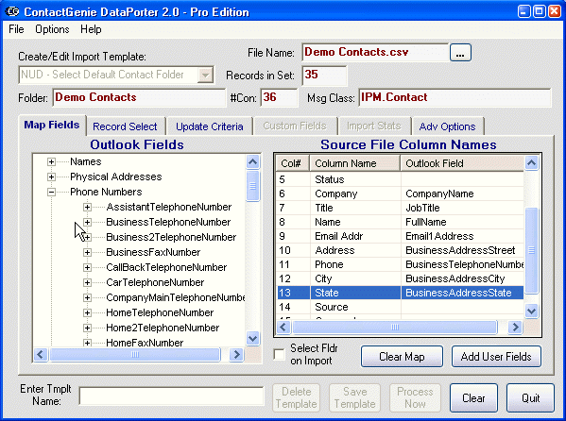Click the Outlook Field column header

coord(462,163)
